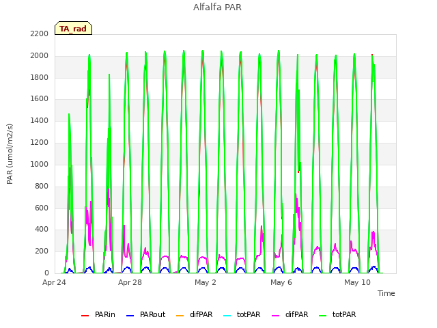
Task: Toggle the PARin legend entry
Action: pos(98,314)
